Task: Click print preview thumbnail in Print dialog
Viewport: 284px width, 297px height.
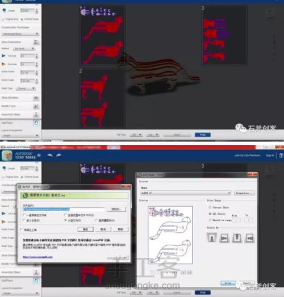Action: [x=170, y=235]
